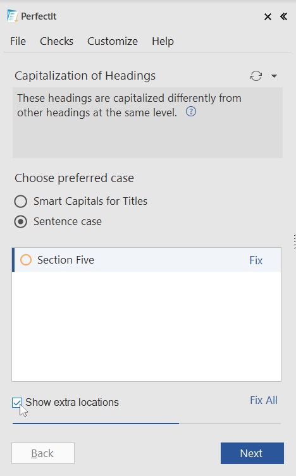Select the Section Five list item
296x476 pixels.
[x=146, y=260]
